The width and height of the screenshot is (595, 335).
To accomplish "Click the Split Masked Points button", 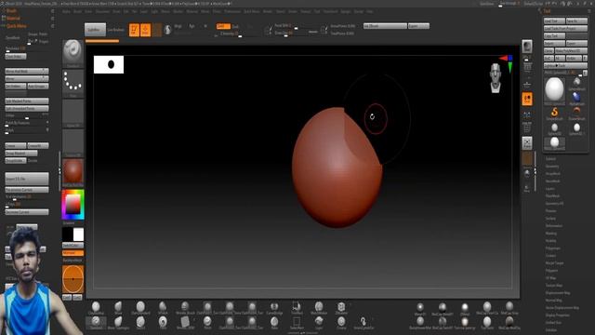I will click(27, 101).
